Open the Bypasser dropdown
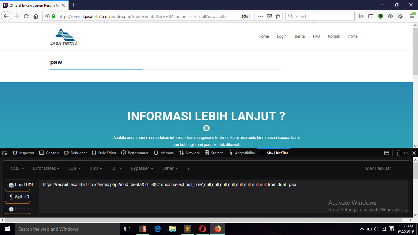 [142, 169]
